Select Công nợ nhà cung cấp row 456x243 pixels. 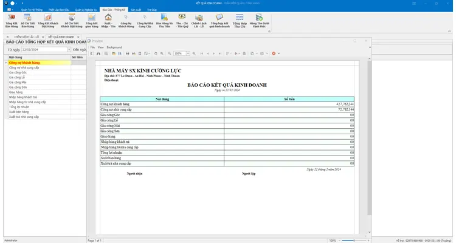[x=47, y=67]
